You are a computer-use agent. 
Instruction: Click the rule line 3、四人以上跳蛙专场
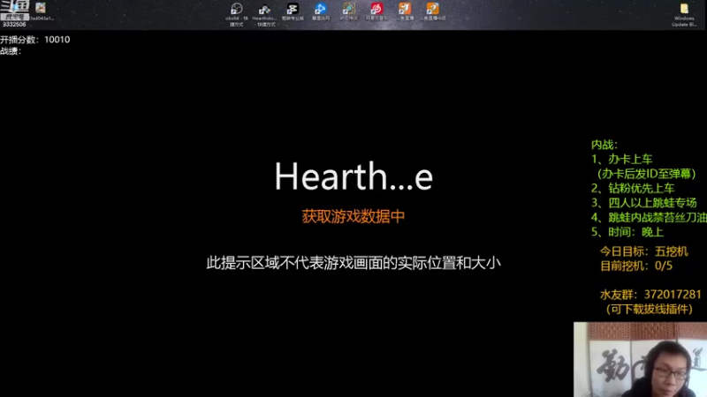click(644, 203)
